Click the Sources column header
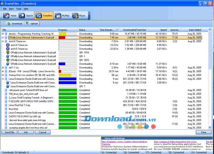This screenshot has height=154, width=214. pyautogui.click(x=174, y=30)
